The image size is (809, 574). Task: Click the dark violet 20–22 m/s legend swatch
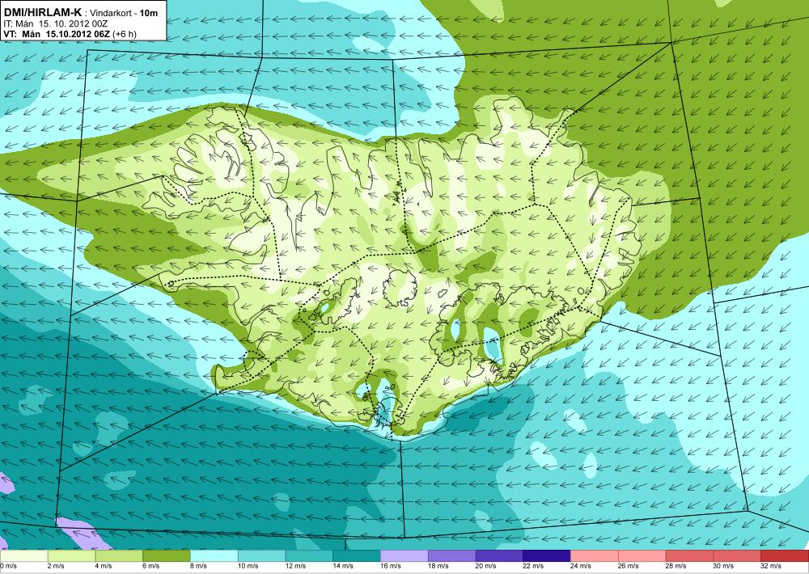tap(499, 556)
